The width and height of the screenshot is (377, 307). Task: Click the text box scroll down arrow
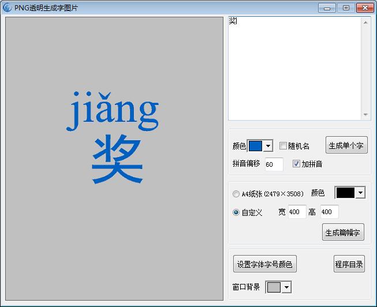365,115
